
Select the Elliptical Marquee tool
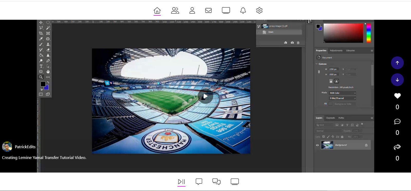(x=48, y=23)
